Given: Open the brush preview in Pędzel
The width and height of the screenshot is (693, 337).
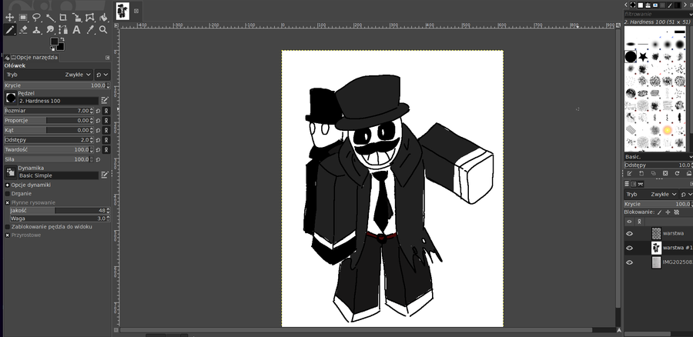Looking at the screenshot, I should (11, 98).
